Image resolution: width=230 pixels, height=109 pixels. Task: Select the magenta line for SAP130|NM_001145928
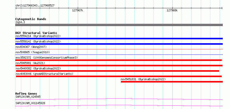[119, 105]
